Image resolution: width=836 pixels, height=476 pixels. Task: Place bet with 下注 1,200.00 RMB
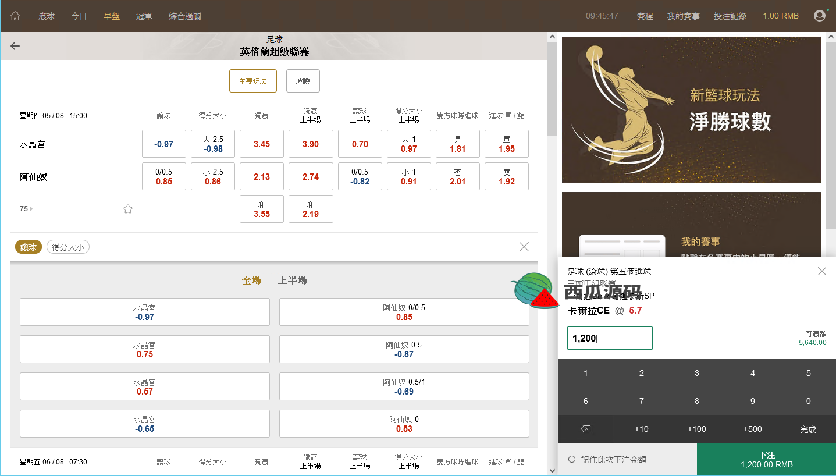[767, 460]
